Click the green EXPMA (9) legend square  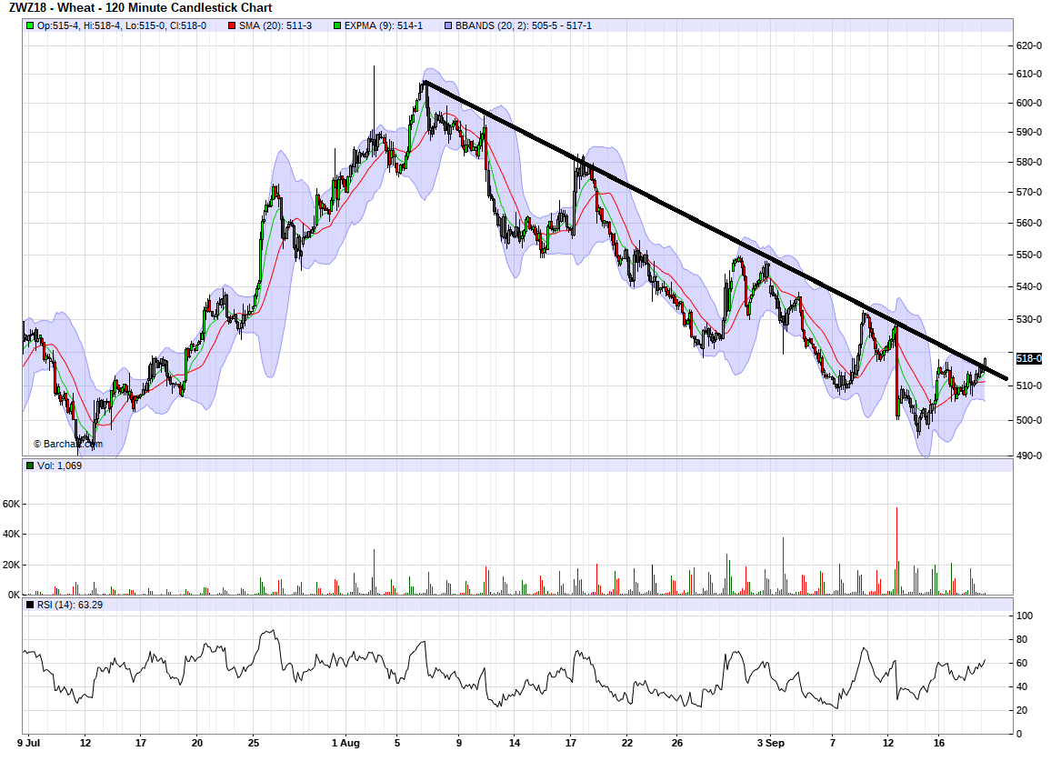(337, 25)
